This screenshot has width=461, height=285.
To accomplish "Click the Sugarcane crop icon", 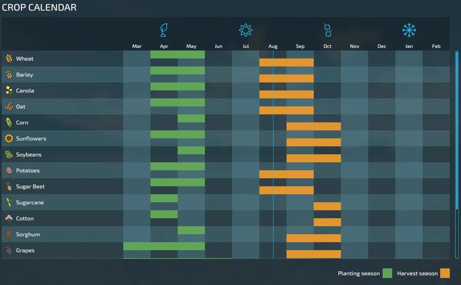I will pyautogui.click(x=9, y=202).
